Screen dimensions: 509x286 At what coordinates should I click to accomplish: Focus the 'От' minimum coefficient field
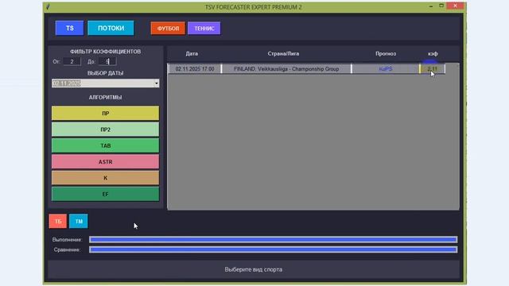coord(72,61)
